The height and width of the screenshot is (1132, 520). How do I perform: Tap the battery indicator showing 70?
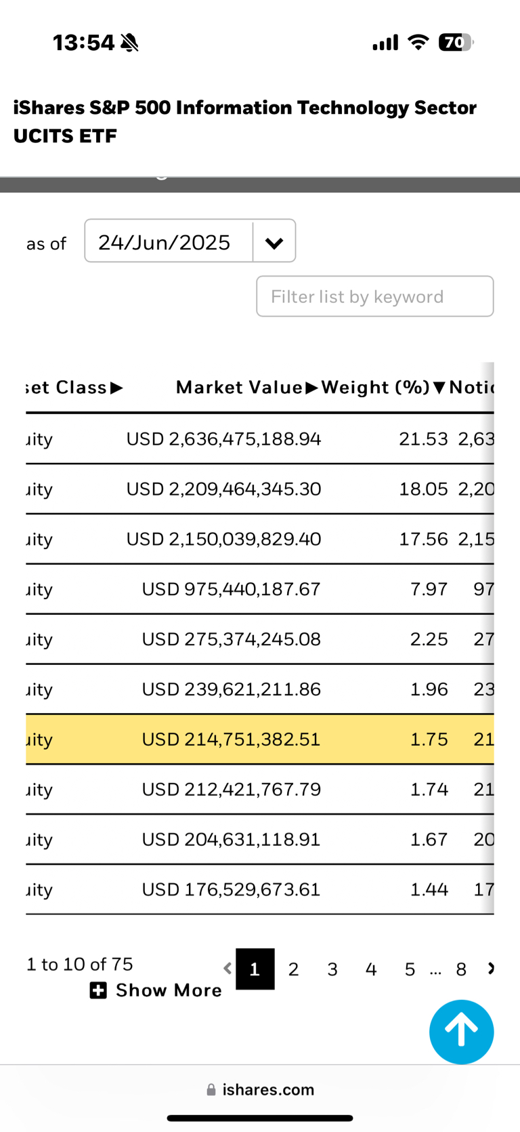point(456,43)
